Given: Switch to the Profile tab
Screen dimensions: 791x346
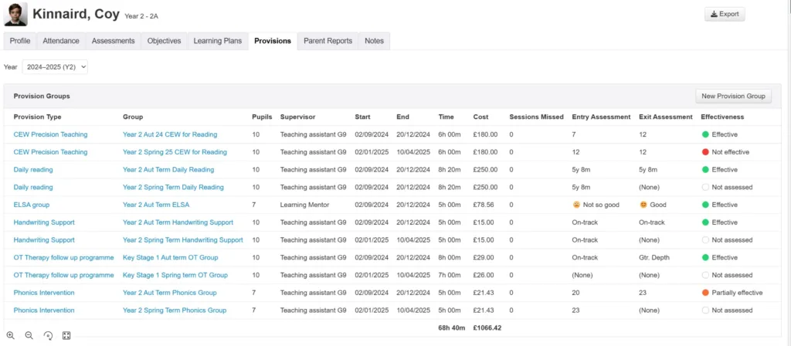Looking at the screenshot, I should tap(20, 41).
